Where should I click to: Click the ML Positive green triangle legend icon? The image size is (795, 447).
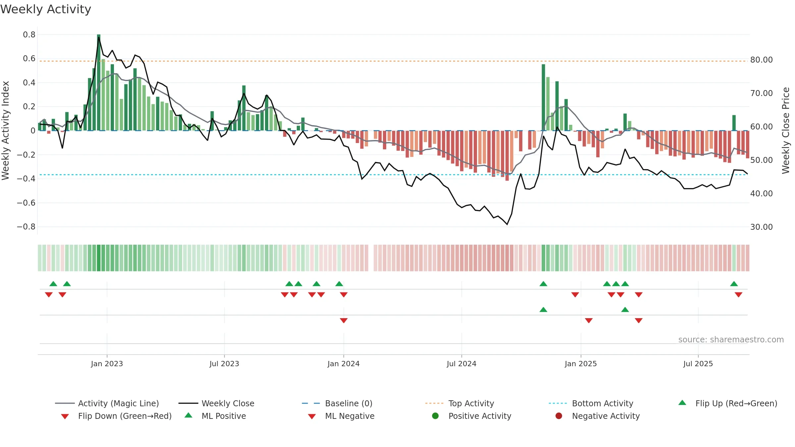click(x=188, y=415)
